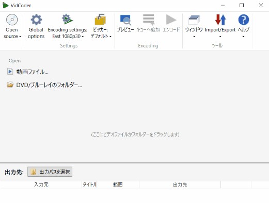Expand the Open source dropdown arrow
Viewport: 269px width, 203px height.
coord(20,37)
